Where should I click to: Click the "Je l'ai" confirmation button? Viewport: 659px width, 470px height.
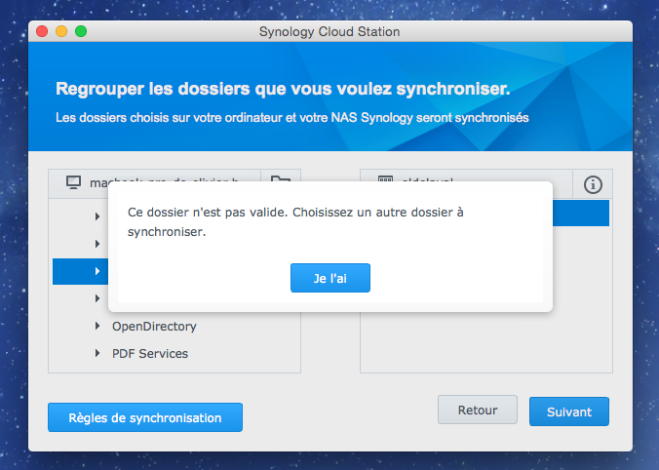[330, 278]
